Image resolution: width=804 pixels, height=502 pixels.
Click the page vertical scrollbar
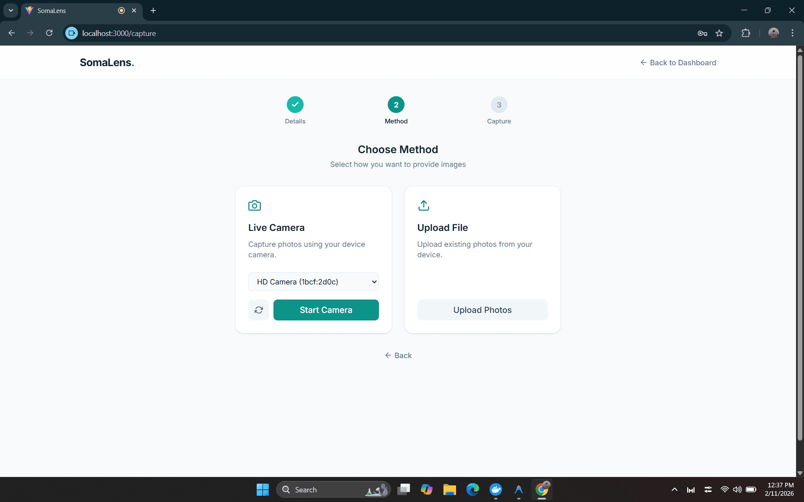(x=800, y=247)
